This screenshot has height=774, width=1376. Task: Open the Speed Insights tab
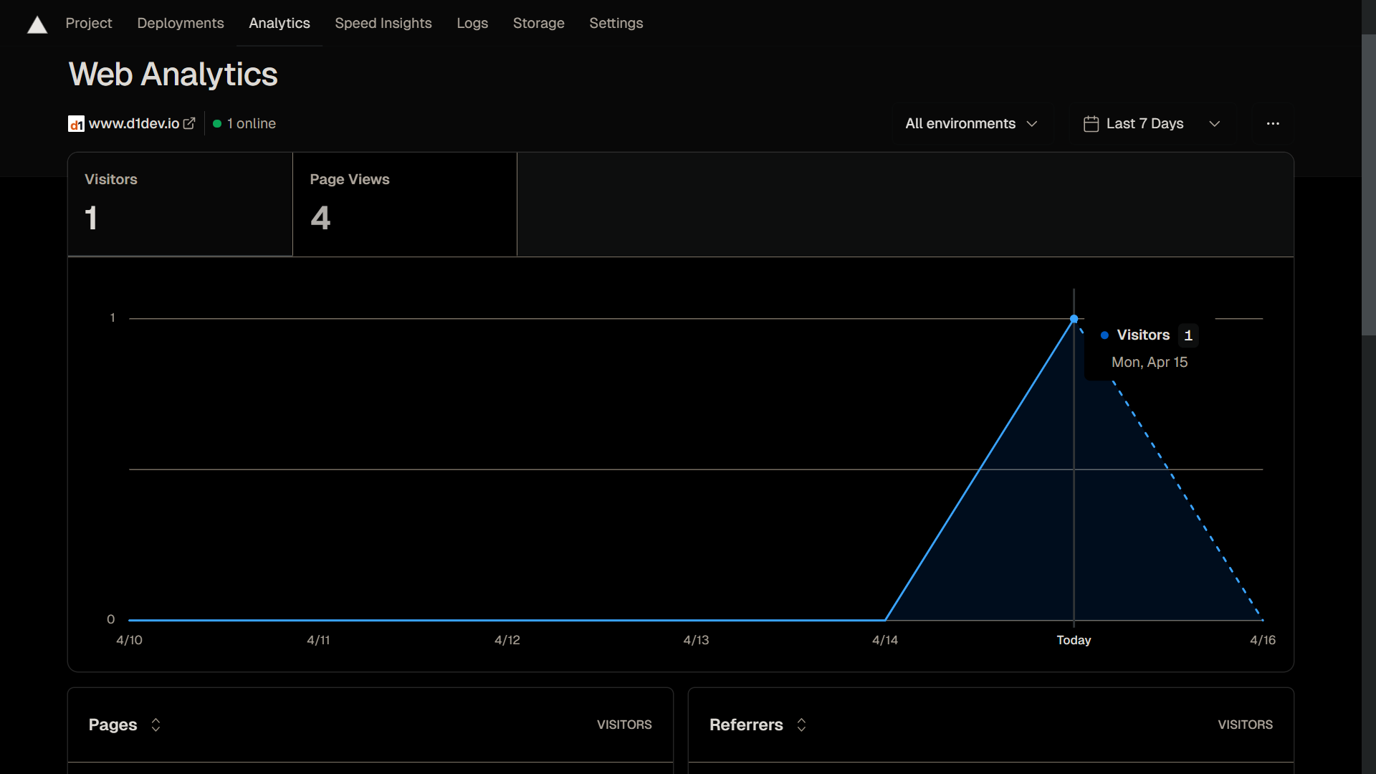pyautogui.click(x=383, y=23)
